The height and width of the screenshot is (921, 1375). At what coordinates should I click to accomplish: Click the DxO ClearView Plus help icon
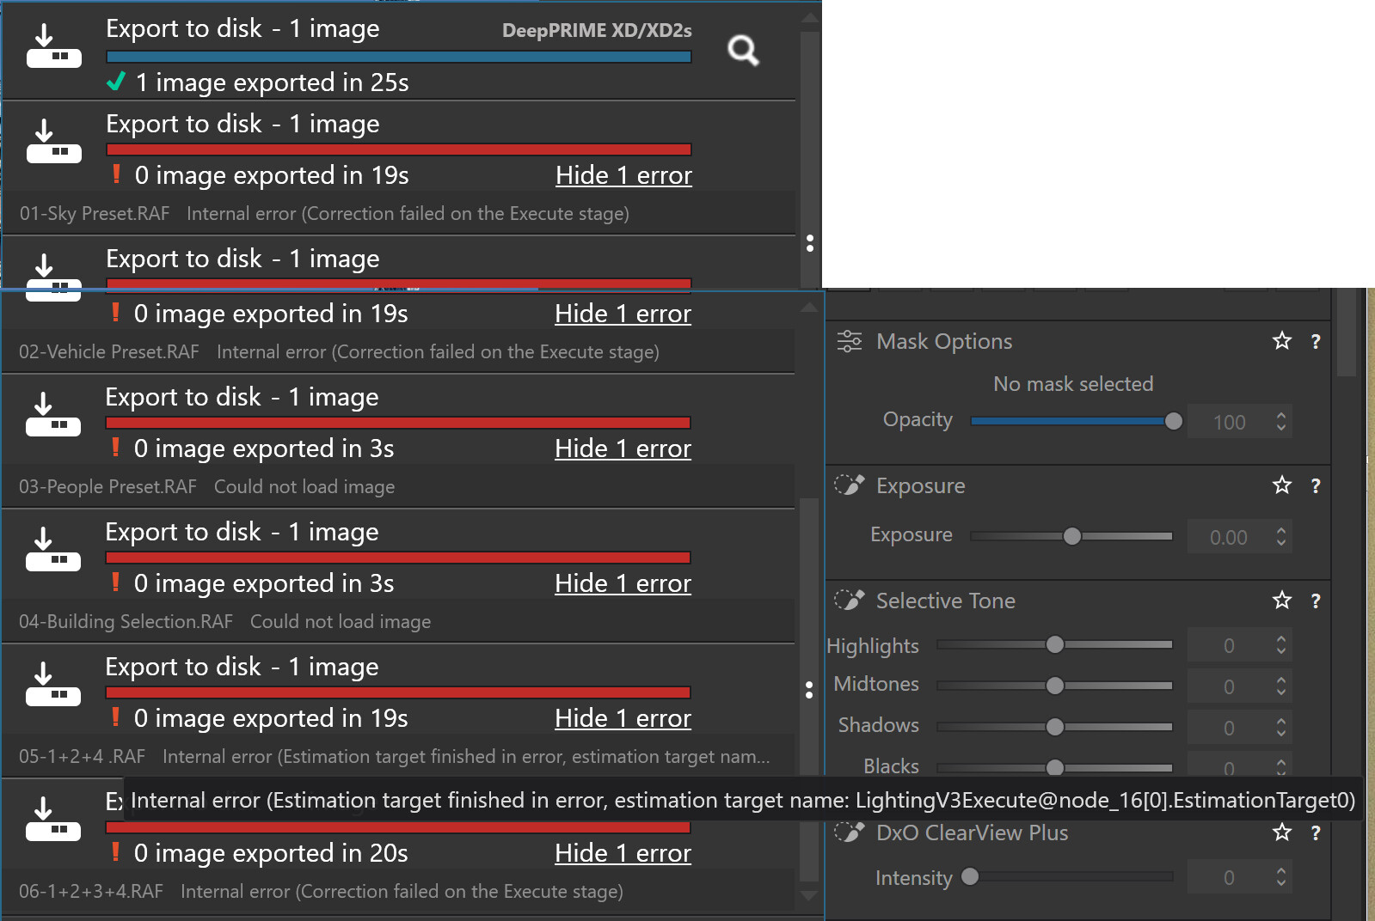(1315, 833)
